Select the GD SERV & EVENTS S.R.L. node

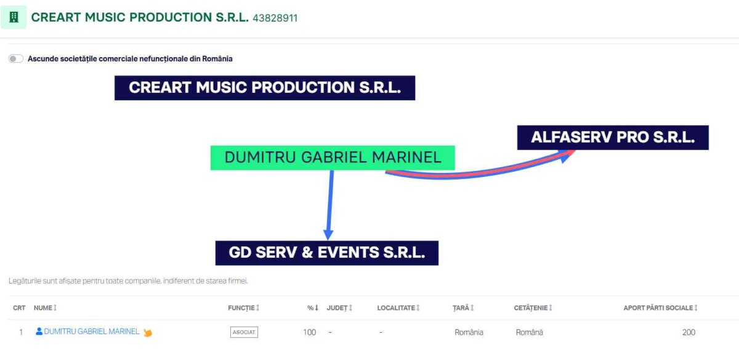pos(326,253)
